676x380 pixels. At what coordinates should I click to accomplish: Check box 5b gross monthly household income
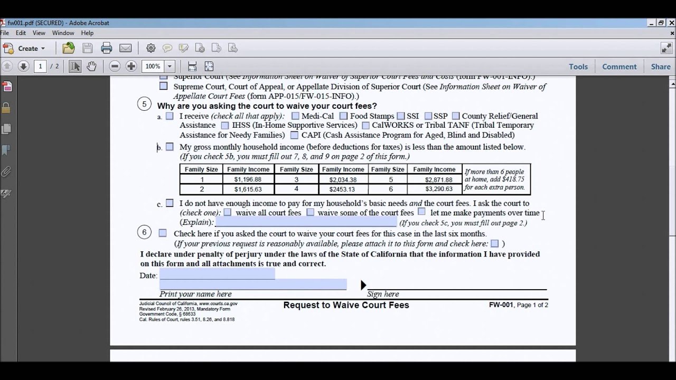pos(170,147)
